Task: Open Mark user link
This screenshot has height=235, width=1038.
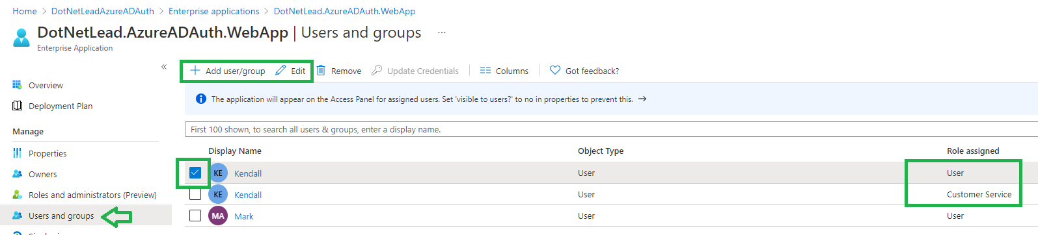Action: [x=244, y=216]
